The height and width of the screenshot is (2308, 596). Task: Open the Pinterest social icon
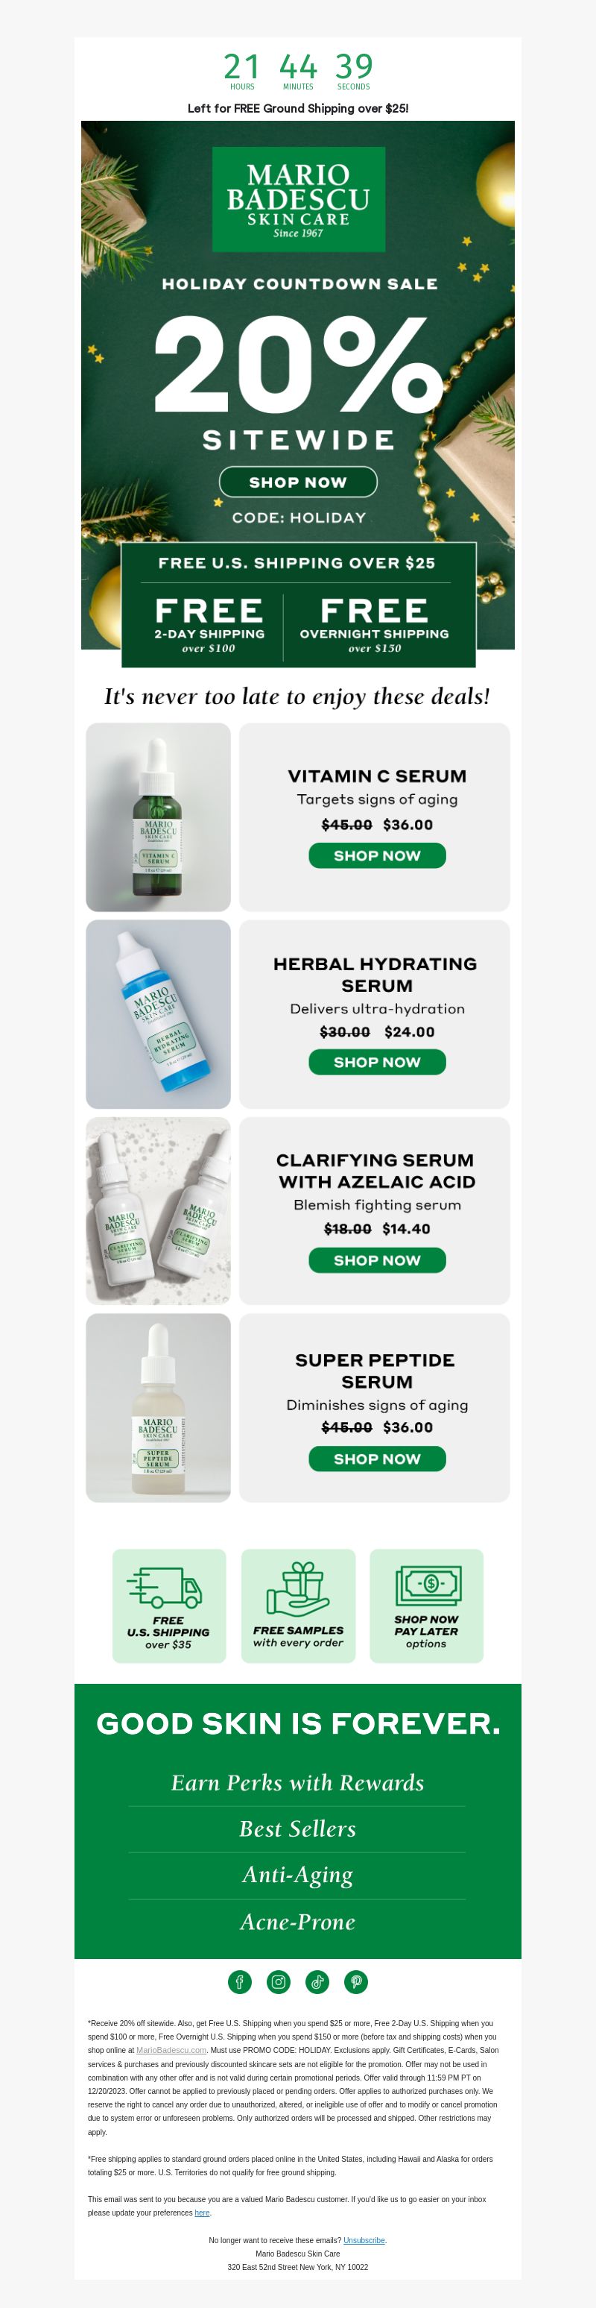[x=356, y=1982]
